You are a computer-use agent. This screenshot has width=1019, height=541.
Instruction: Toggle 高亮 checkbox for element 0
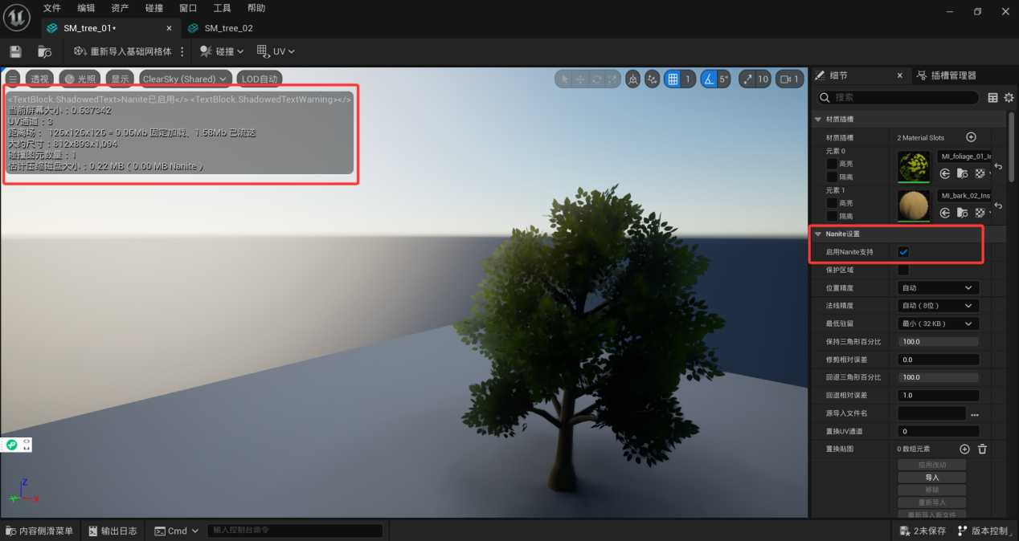[x=832, y=164]
